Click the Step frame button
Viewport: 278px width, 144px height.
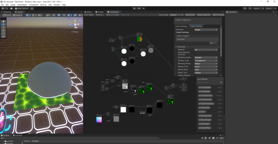click(144, 8)
